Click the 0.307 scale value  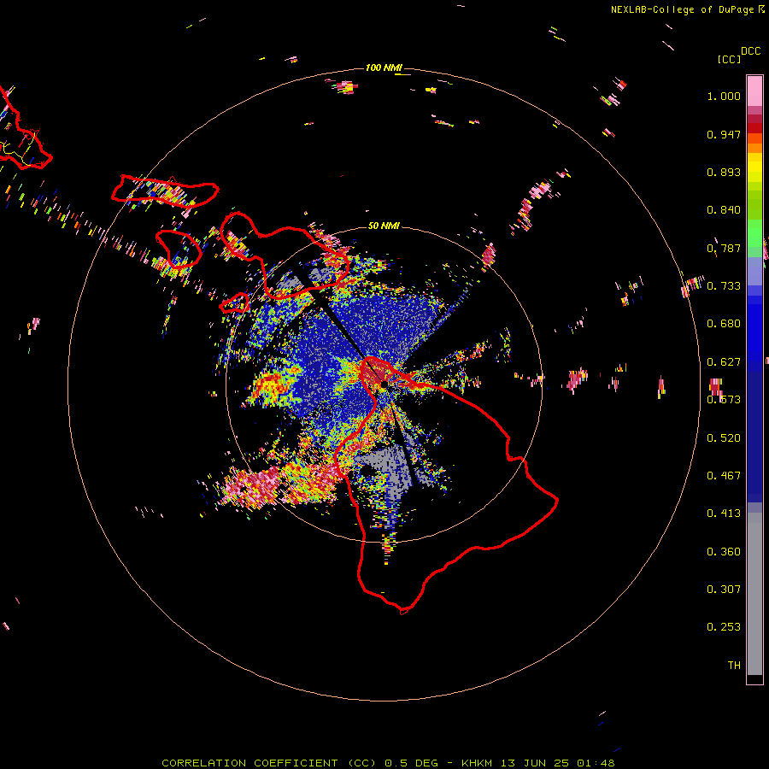pos(724,590)
